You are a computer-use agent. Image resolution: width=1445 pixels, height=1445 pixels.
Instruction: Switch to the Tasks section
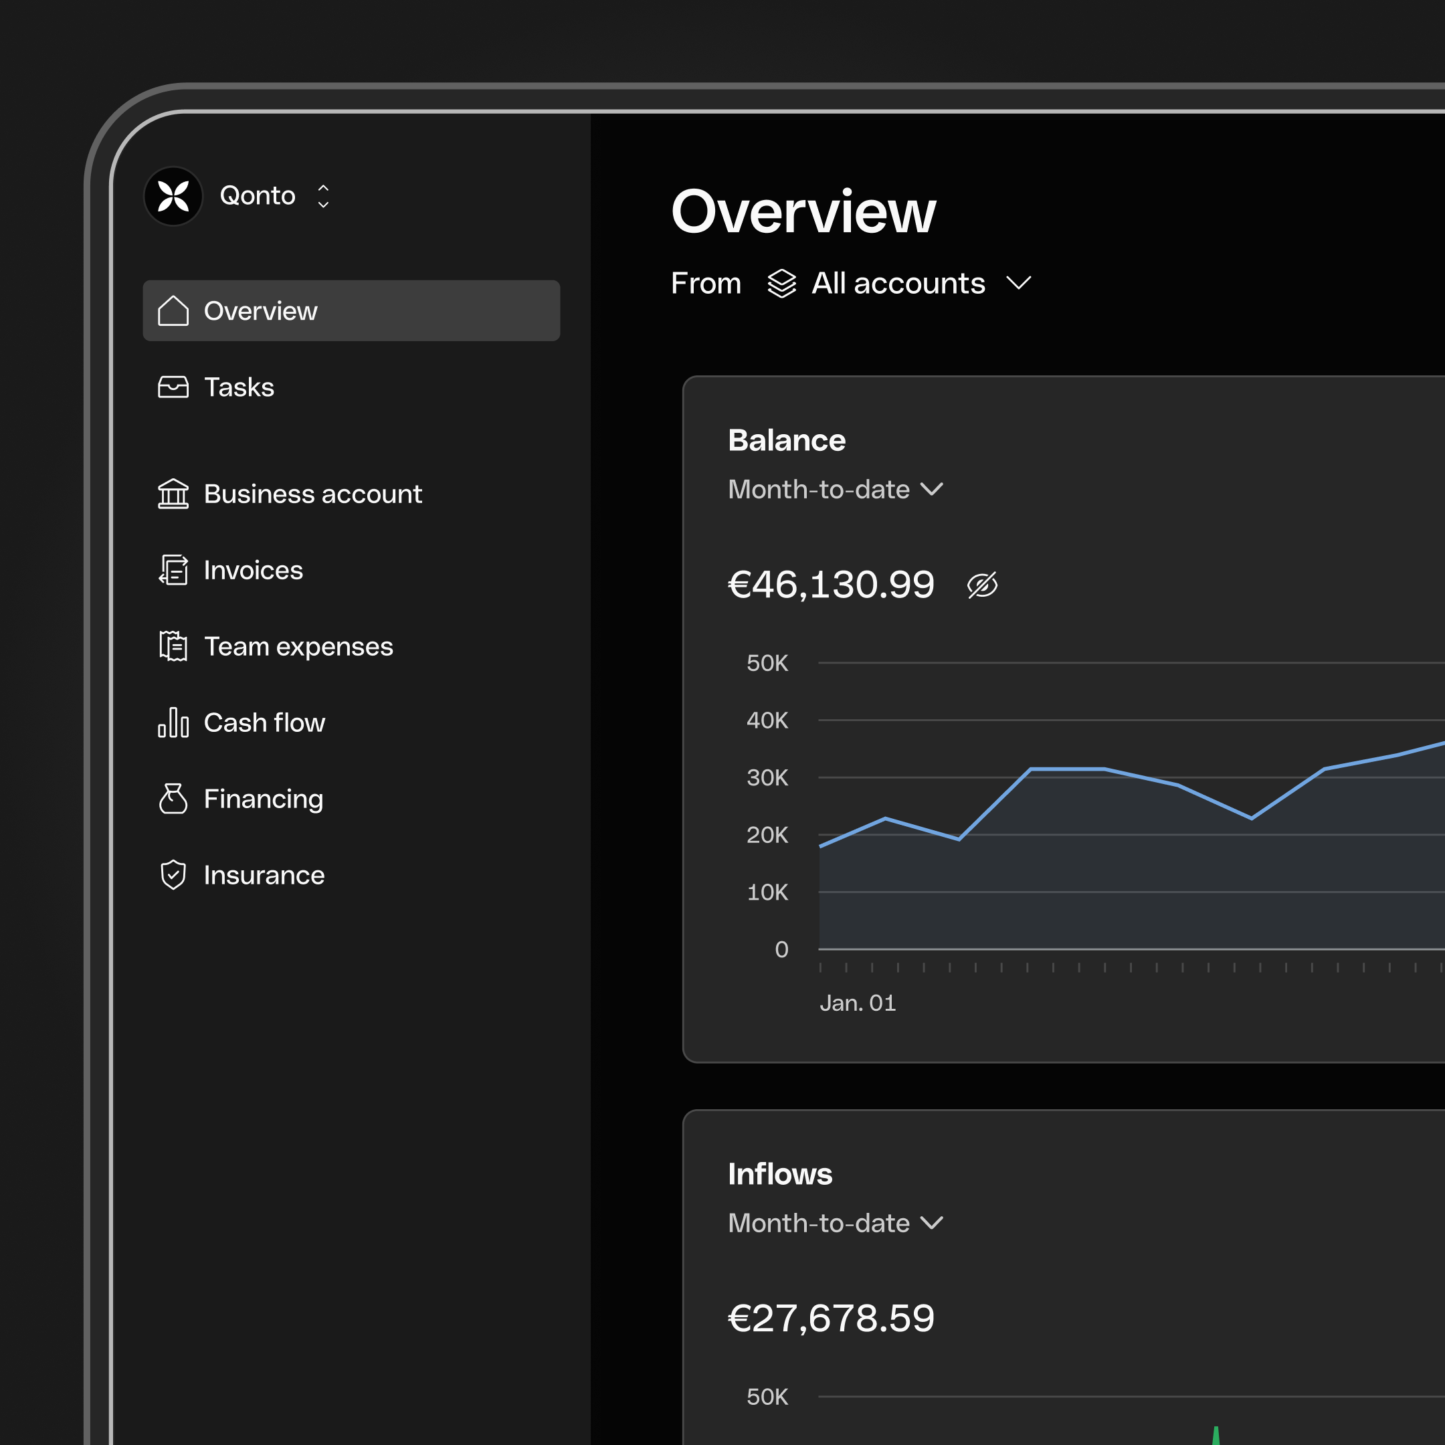[238, 387]
